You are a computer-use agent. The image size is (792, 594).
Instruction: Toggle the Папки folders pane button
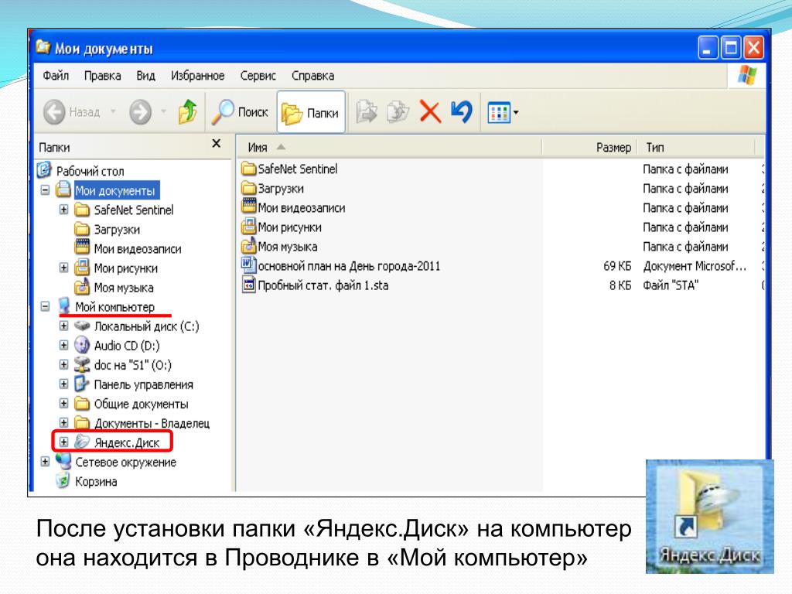coord(310,114)
